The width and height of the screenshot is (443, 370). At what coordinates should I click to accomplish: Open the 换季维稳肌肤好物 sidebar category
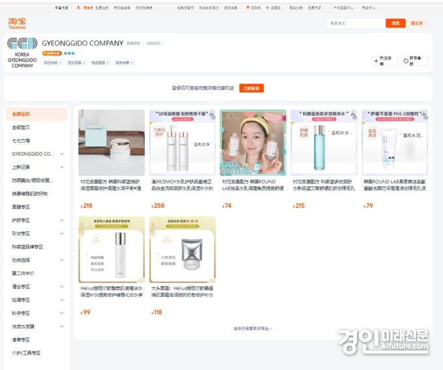30,193
